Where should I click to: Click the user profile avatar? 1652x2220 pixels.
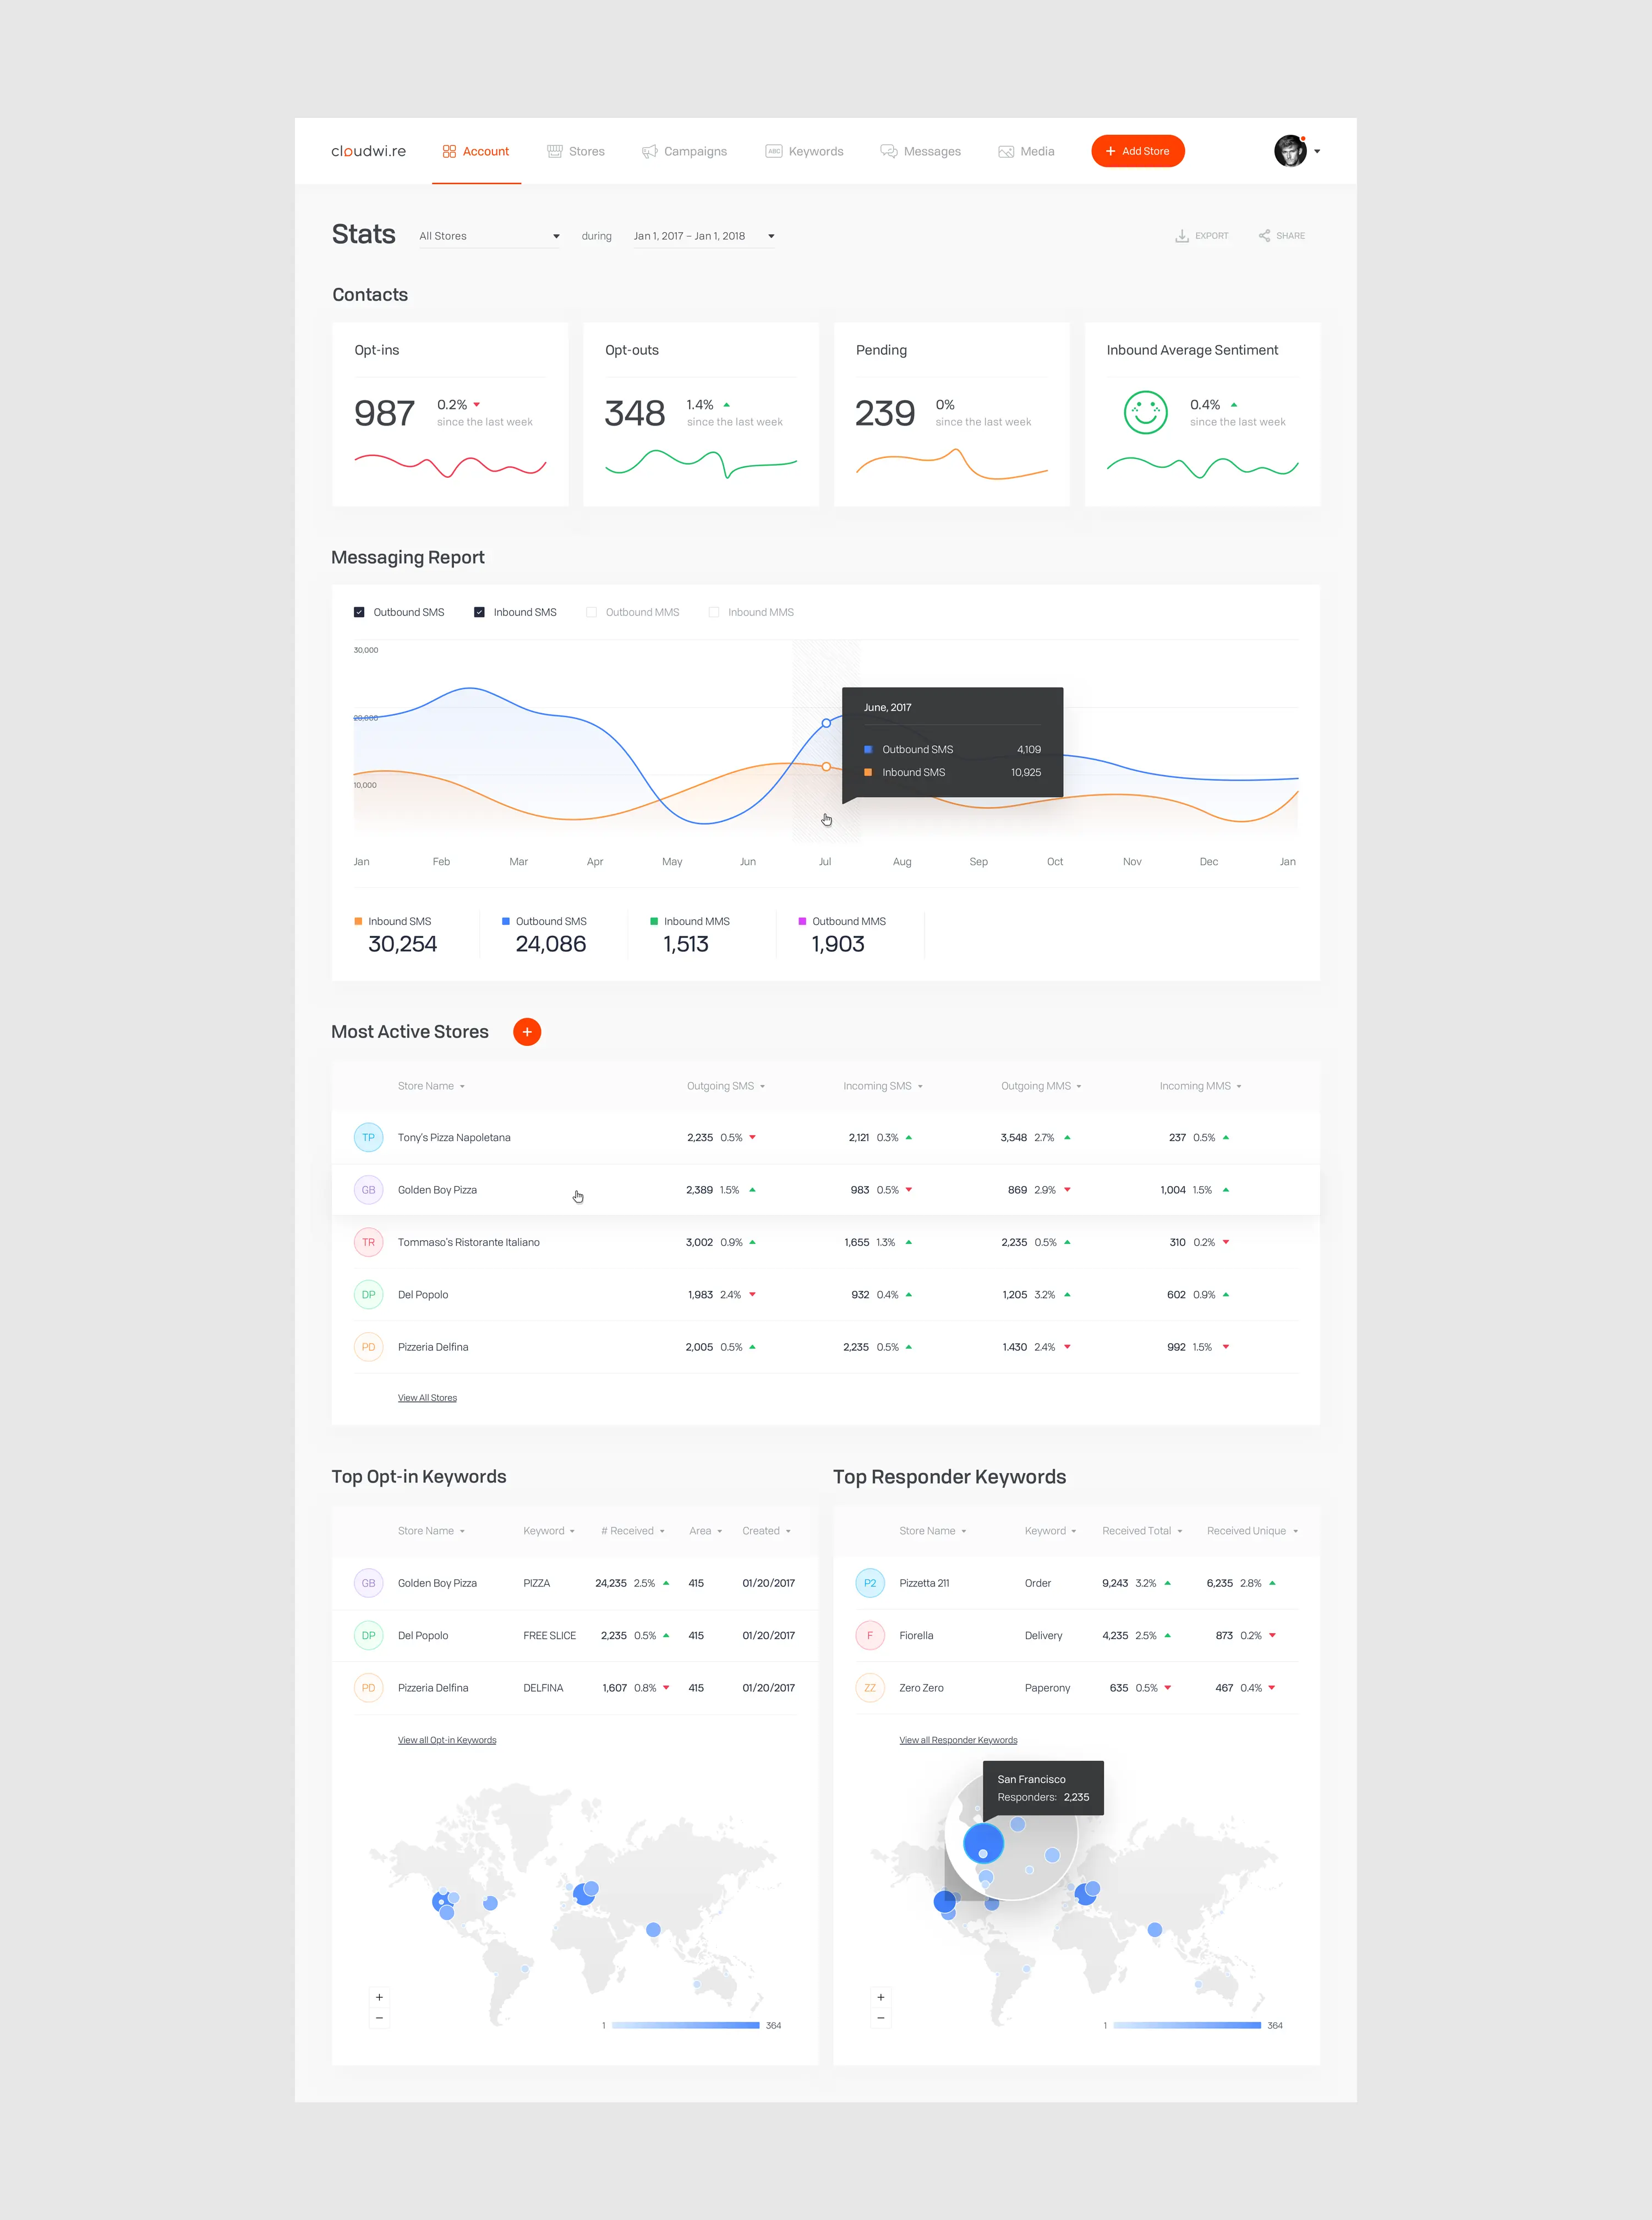point(1290,151)
